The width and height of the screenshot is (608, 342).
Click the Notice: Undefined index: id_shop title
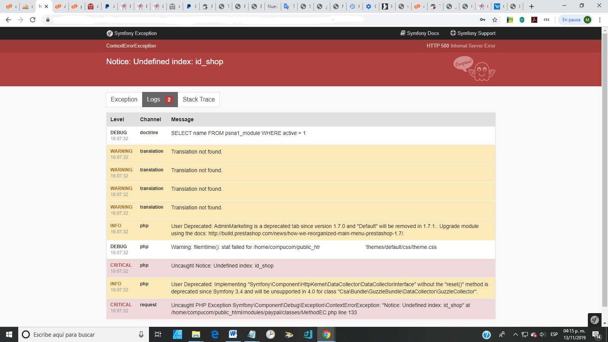point(165,62)
